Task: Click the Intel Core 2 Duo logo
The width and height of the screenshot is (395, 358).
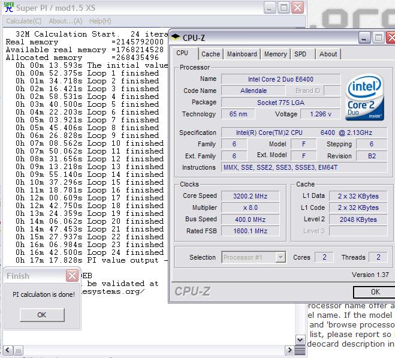Action: click(365, 97)
